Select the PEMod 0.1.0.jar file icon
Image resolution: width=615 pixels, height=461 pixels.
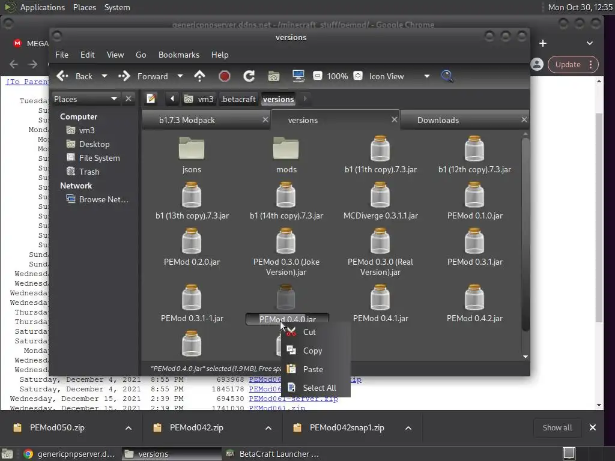474,195
